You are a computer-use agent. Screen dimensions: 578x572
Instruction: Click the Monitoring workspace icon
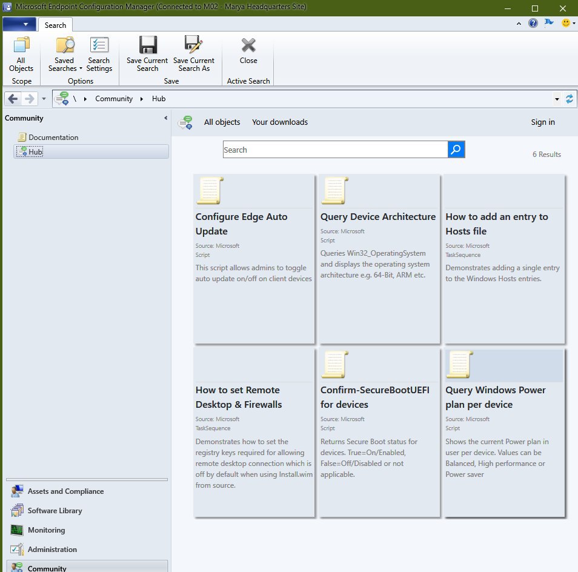click(x=17, y=530)
